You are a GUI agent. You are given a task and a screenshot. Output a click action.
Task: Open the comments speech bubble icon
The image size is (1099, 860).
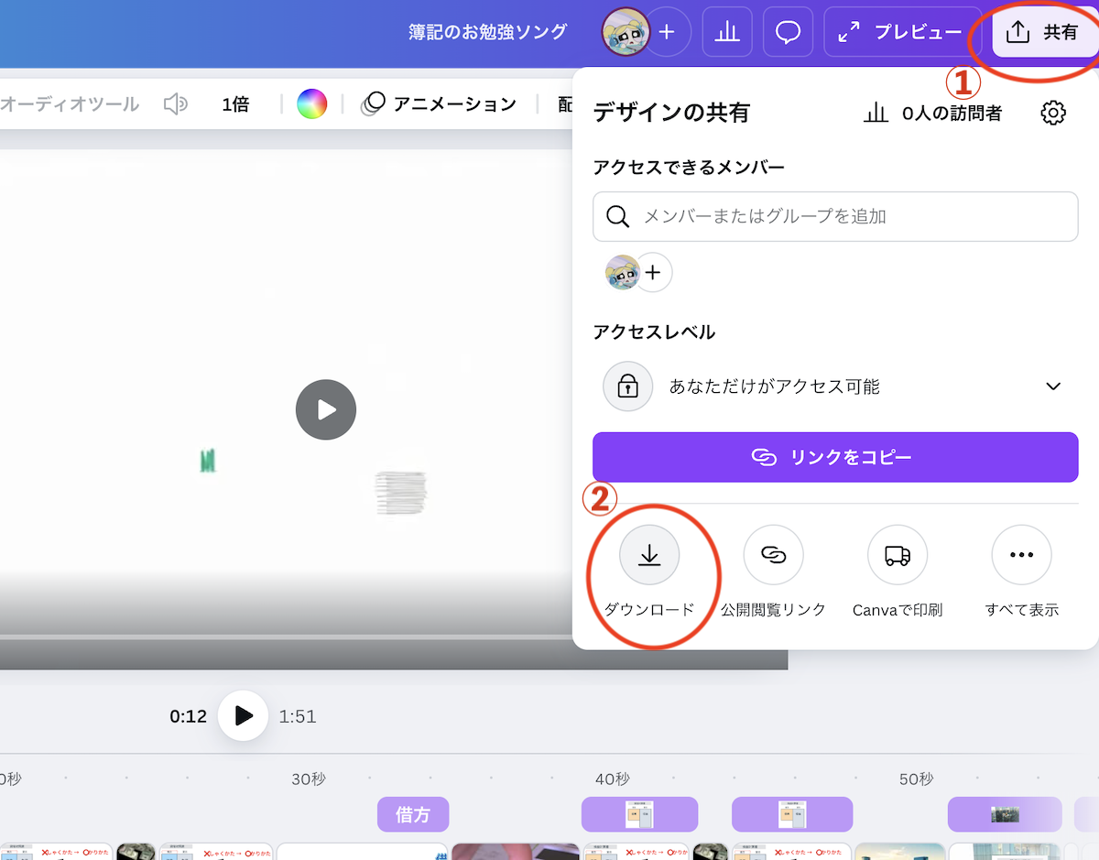pyautogui.click(x=788, y=32)
